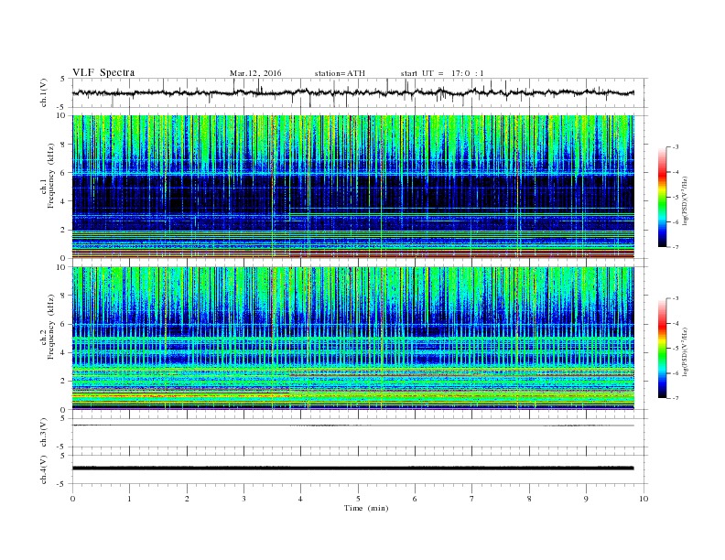This screenshot has height=560, width=725.
Task: Click the "-4" tick on ch.2 colorbar
Action: [x=676, y=323]
